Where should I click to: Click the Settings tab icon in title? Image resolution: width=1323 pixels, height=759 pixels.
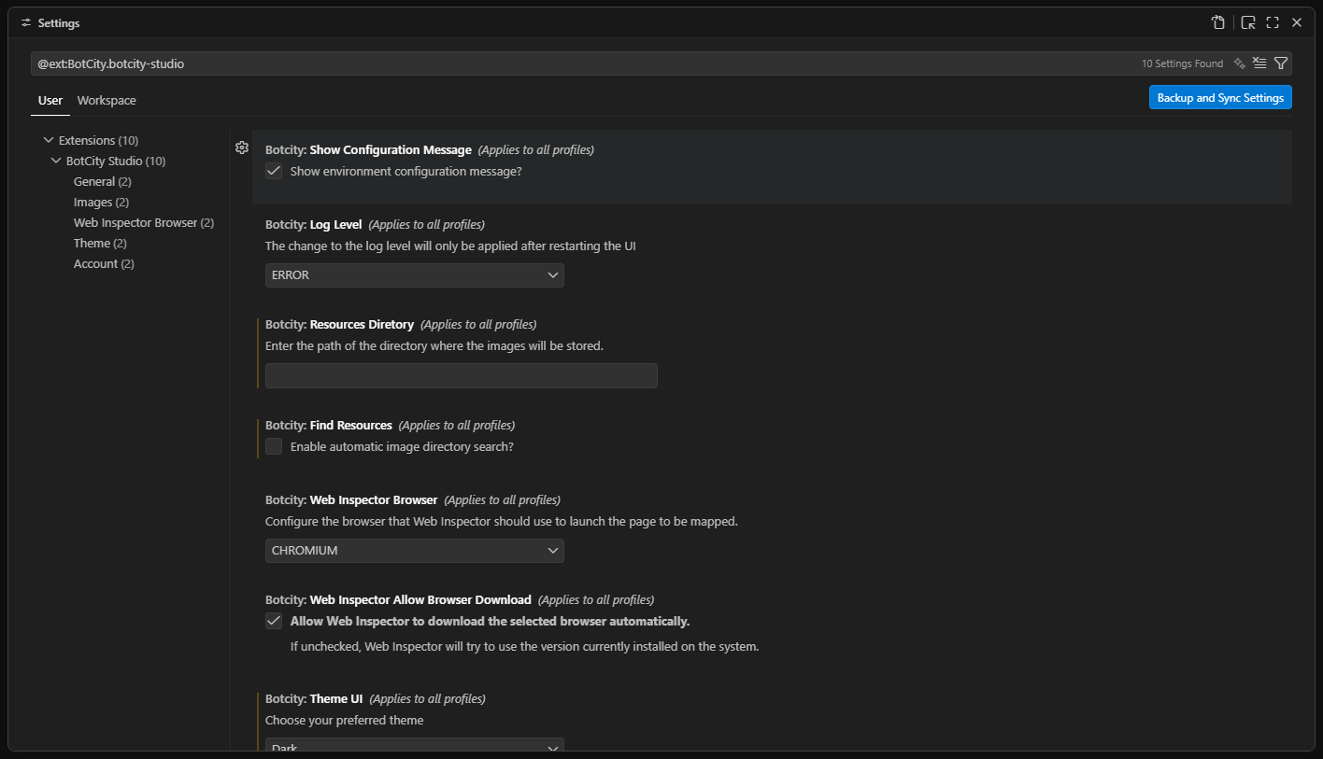point(26,22)
